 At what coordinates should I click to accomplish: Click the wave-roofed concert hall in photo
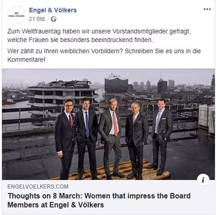pyautogui.click(x=116, y=83)
